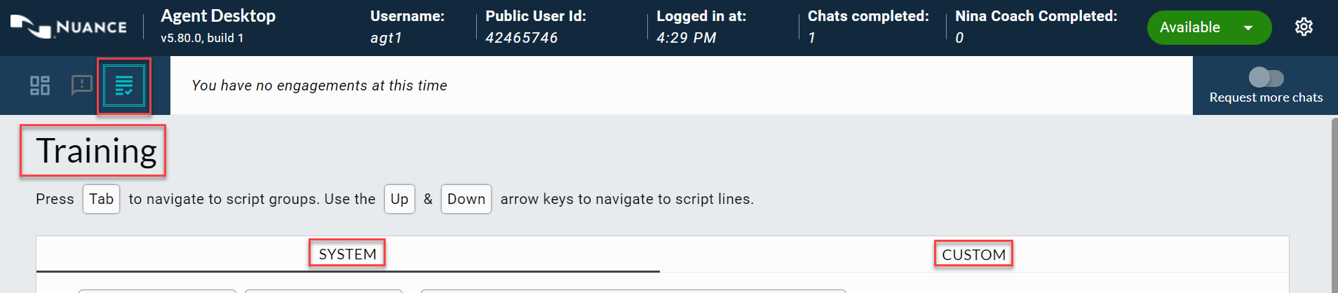Click the Nuance logo
Image resolution: width=1338 pixels, height=293 pixels.
tap(69, 27)
